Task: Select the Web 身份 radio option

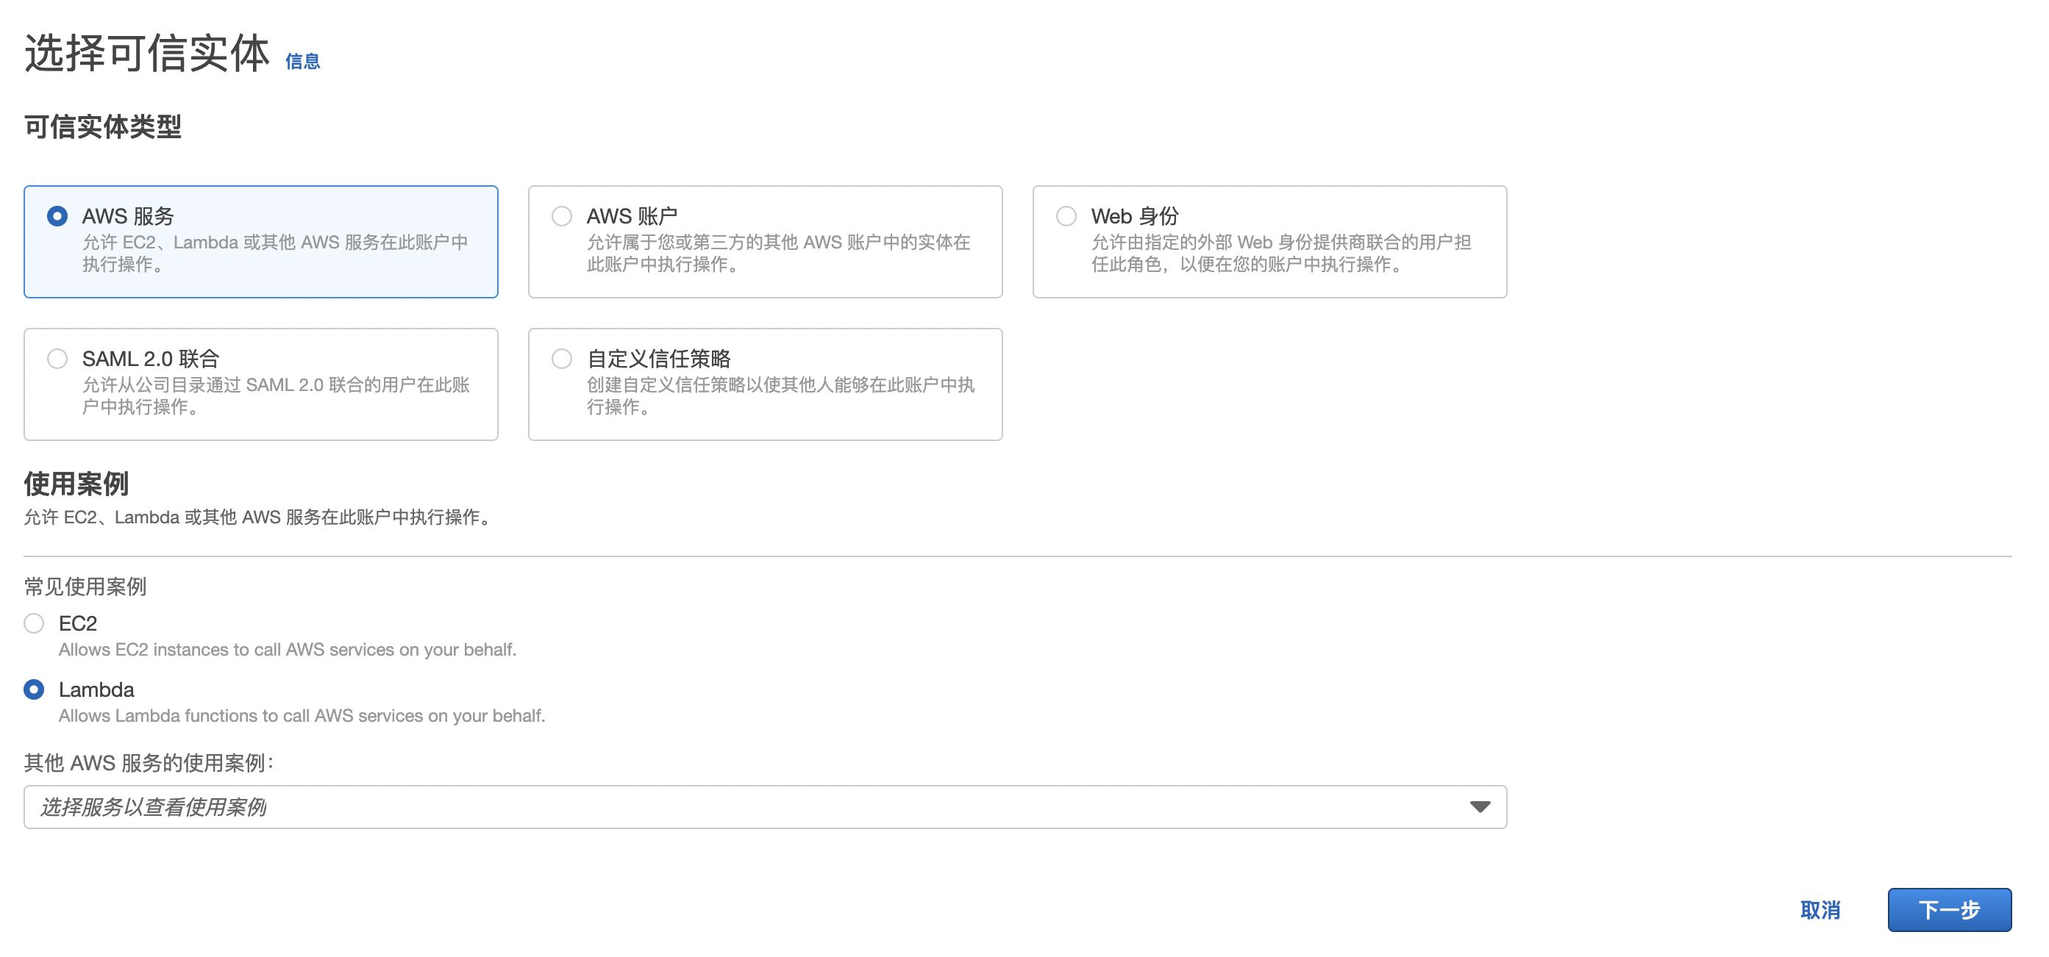Action: (x=1066, y=216)
